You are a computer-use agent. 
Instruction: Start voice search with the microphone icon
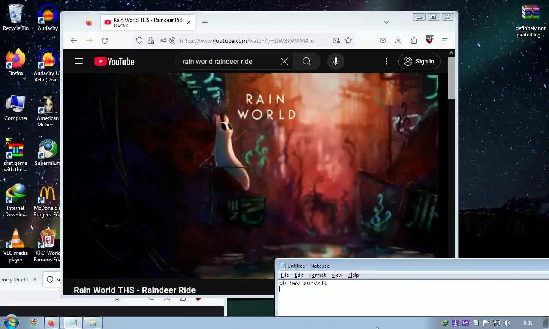click(x=336, y=61)
